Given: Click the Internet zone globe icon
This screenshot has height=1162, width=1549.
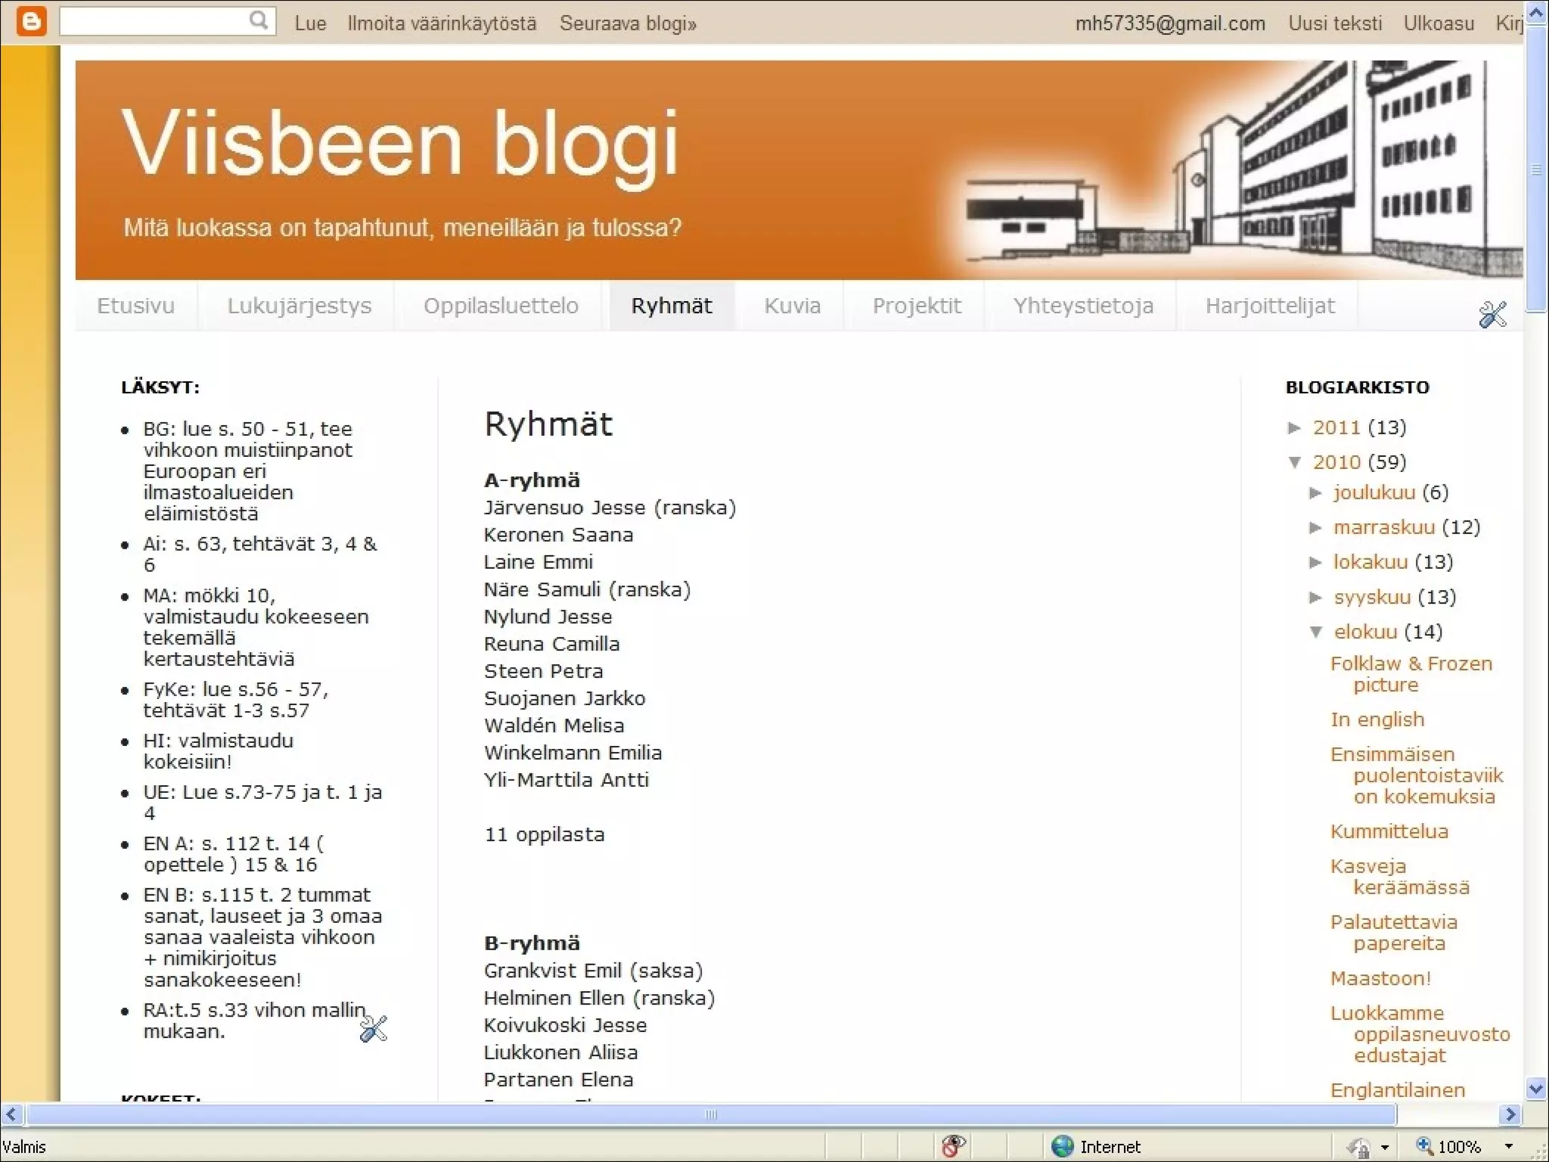Looking at the screenshot, I should point(1063,1146).
